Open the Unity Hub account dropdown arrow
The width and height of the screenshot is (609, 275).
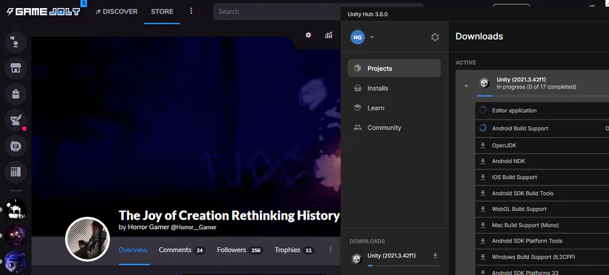[372, 37]
